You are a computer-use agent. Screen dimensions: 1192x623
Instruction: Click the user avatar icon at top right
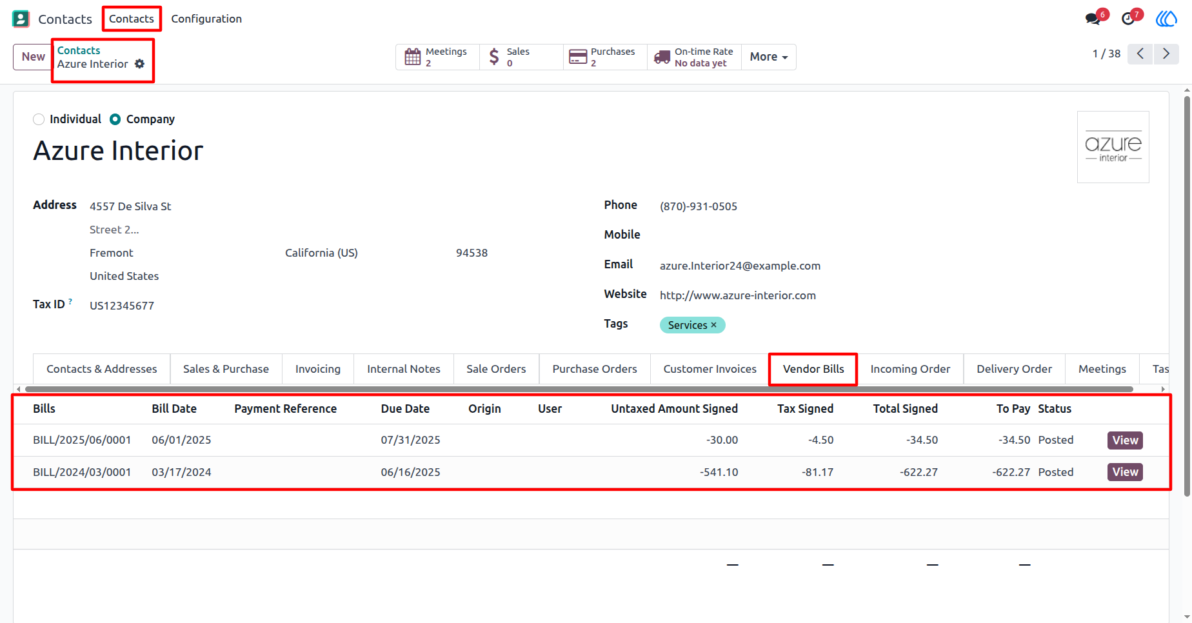(1166, 19)
